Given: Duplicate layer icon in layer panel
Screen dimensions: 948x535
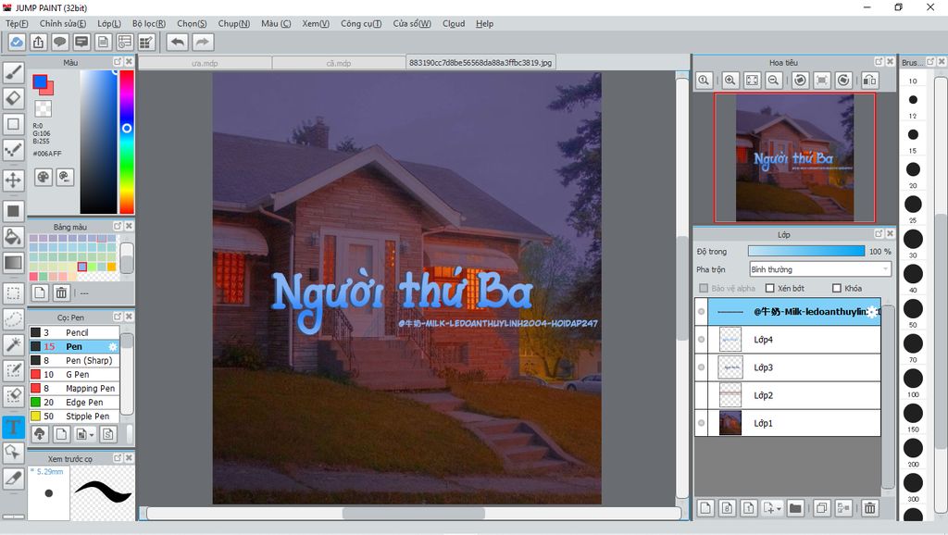Looking at the screenshot, I should tap(822, 508).
